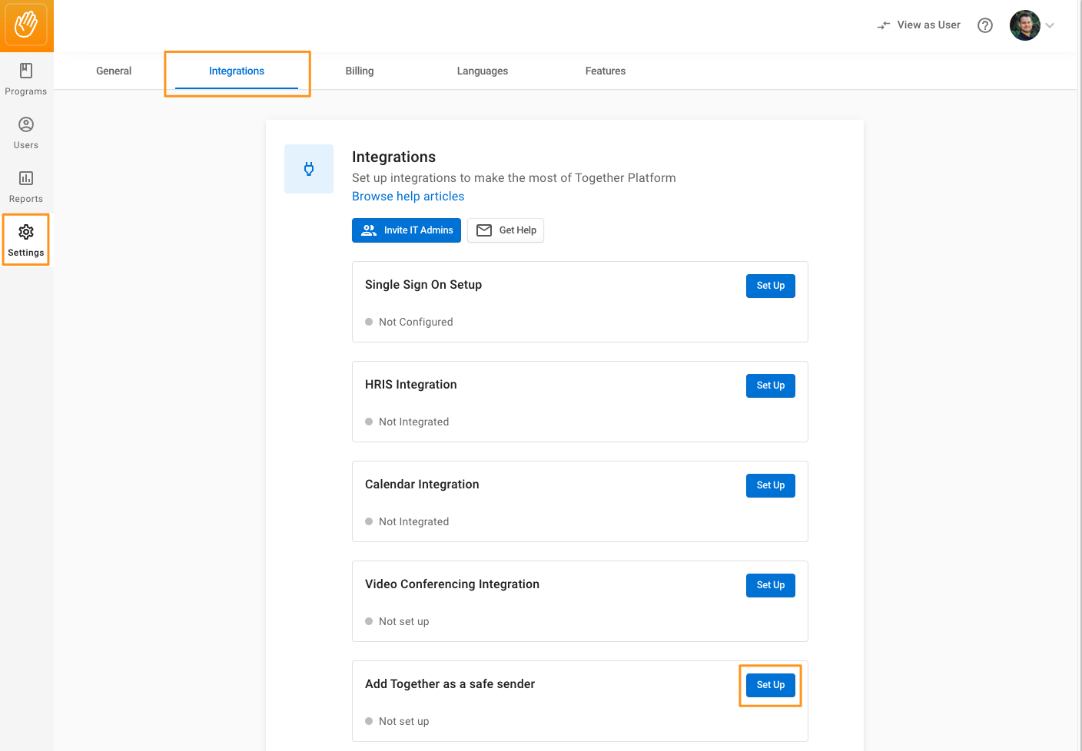Open the Features tab

[x=606, y=71]
